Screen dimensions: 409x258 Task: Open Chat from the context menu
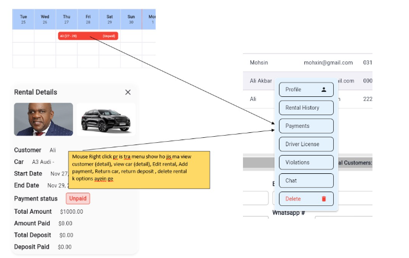(x=306, y=180)
